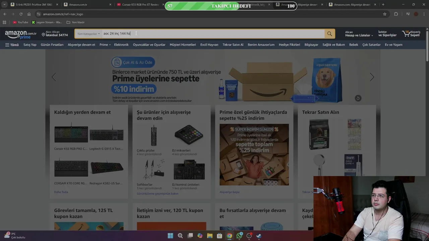Screen dimensions: 429x241
Task: Open Hediye Fikirleri nav link
Action: click(x=289, y=45)
